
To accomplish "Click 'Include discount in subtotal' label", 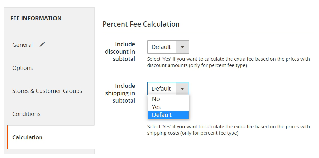I will coord(120,51).
